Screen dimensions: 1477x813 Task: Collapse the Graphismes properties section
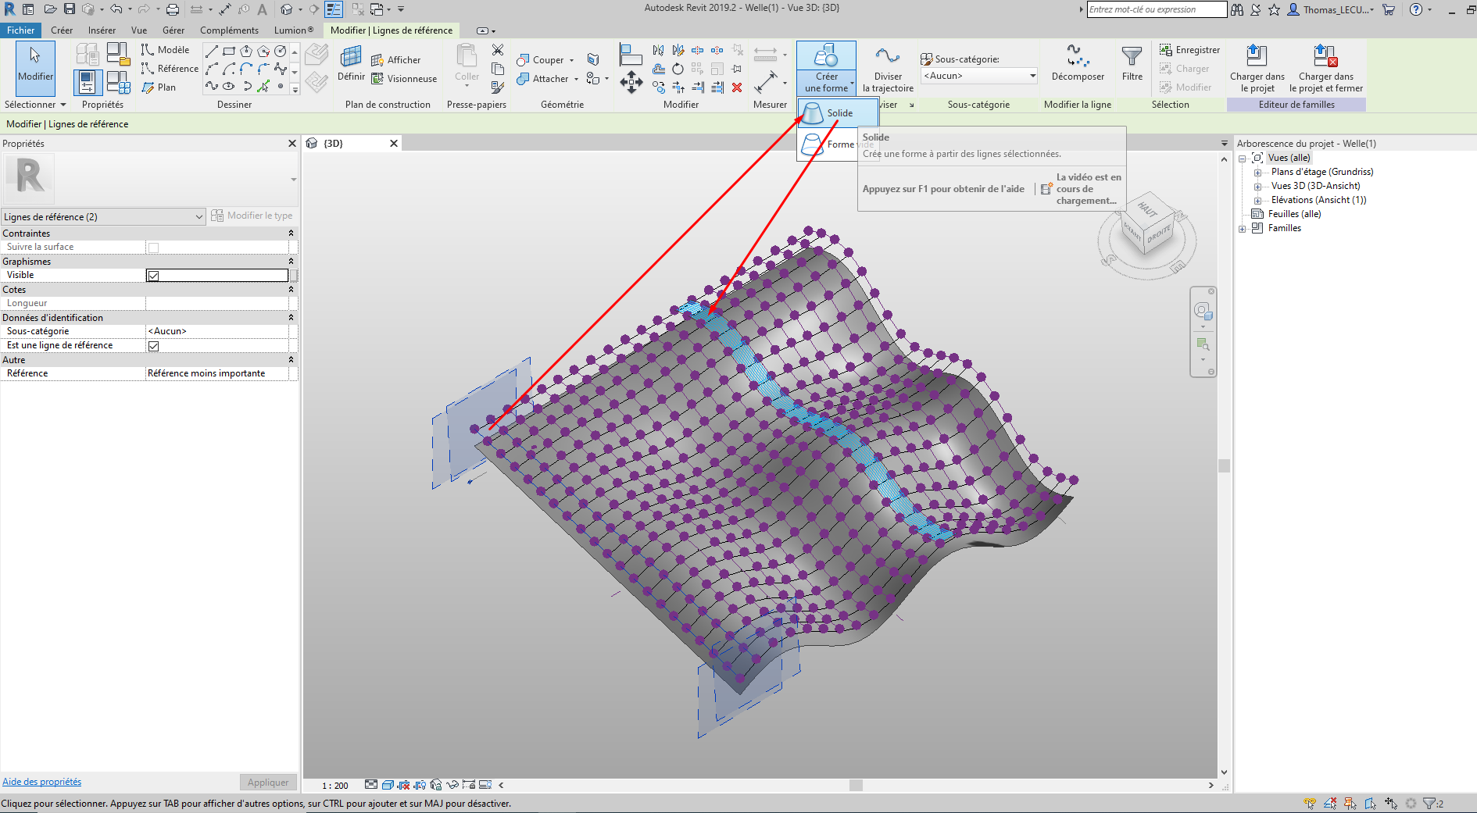click(x=291, y=262)
